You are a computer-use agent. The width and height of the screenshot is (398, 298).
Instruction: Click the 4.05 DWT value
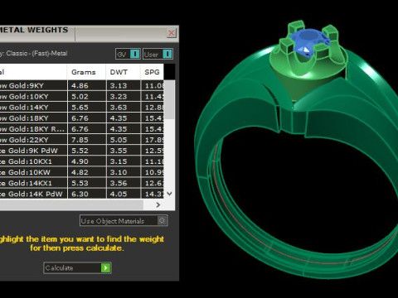coord(119,194)
